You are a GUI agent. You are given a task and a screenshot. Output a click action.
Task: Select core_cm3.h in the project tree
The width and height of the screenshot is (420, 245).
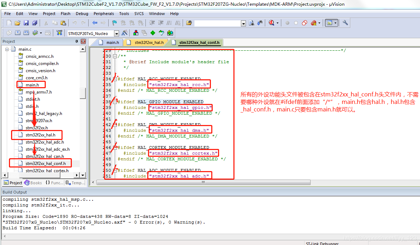coord(36,77)
